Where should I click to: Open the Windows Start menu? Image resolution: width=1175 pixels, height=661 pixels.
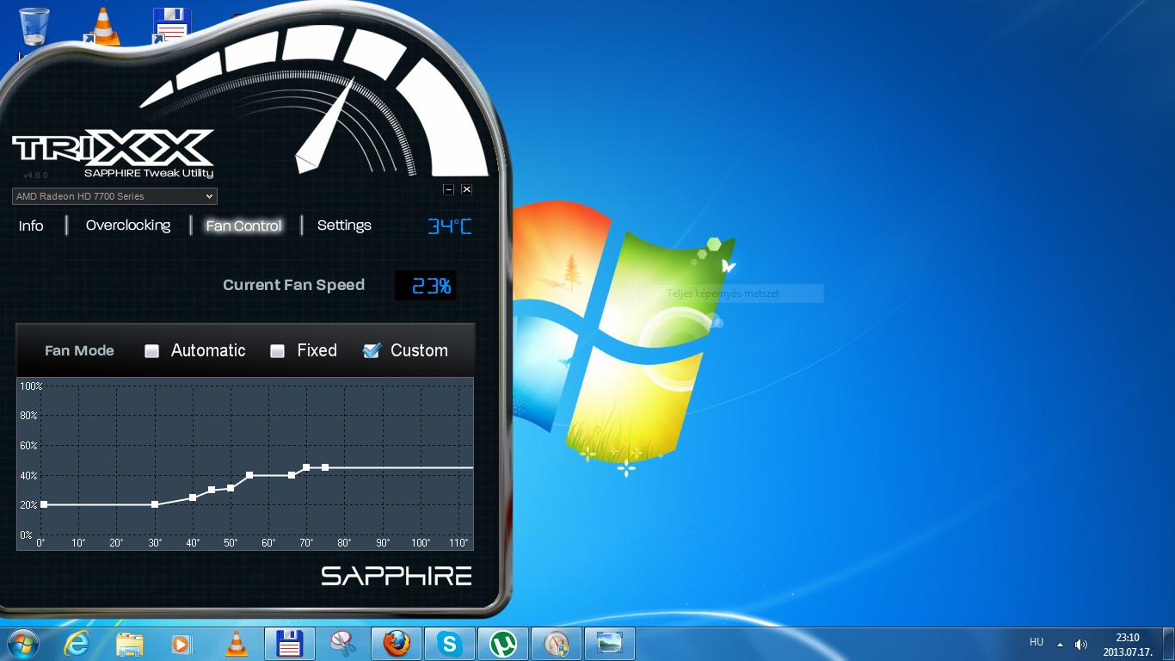(22, 644)
